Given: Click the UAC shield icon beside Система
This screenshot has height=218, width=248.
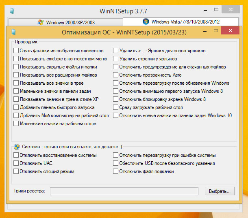Looking at the screenshot, I should 17,147.
